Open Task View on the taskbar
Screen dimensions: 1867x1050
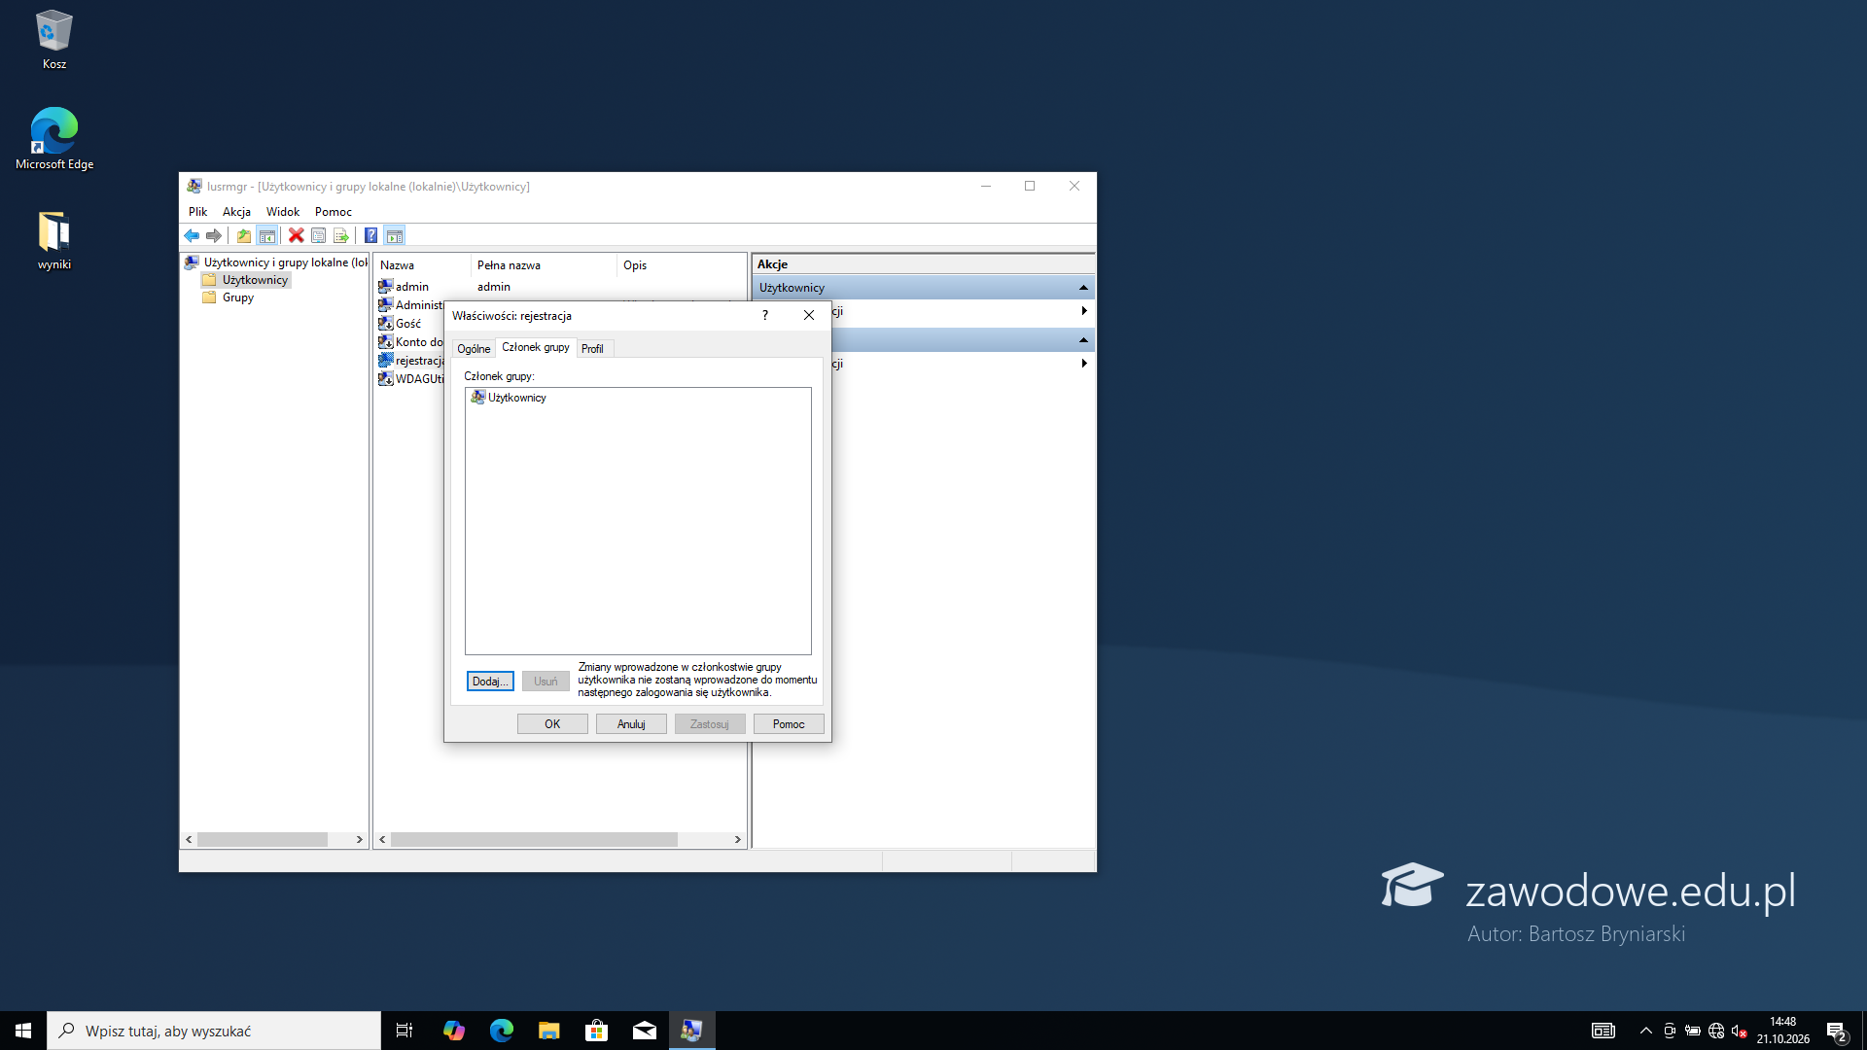405,1031
